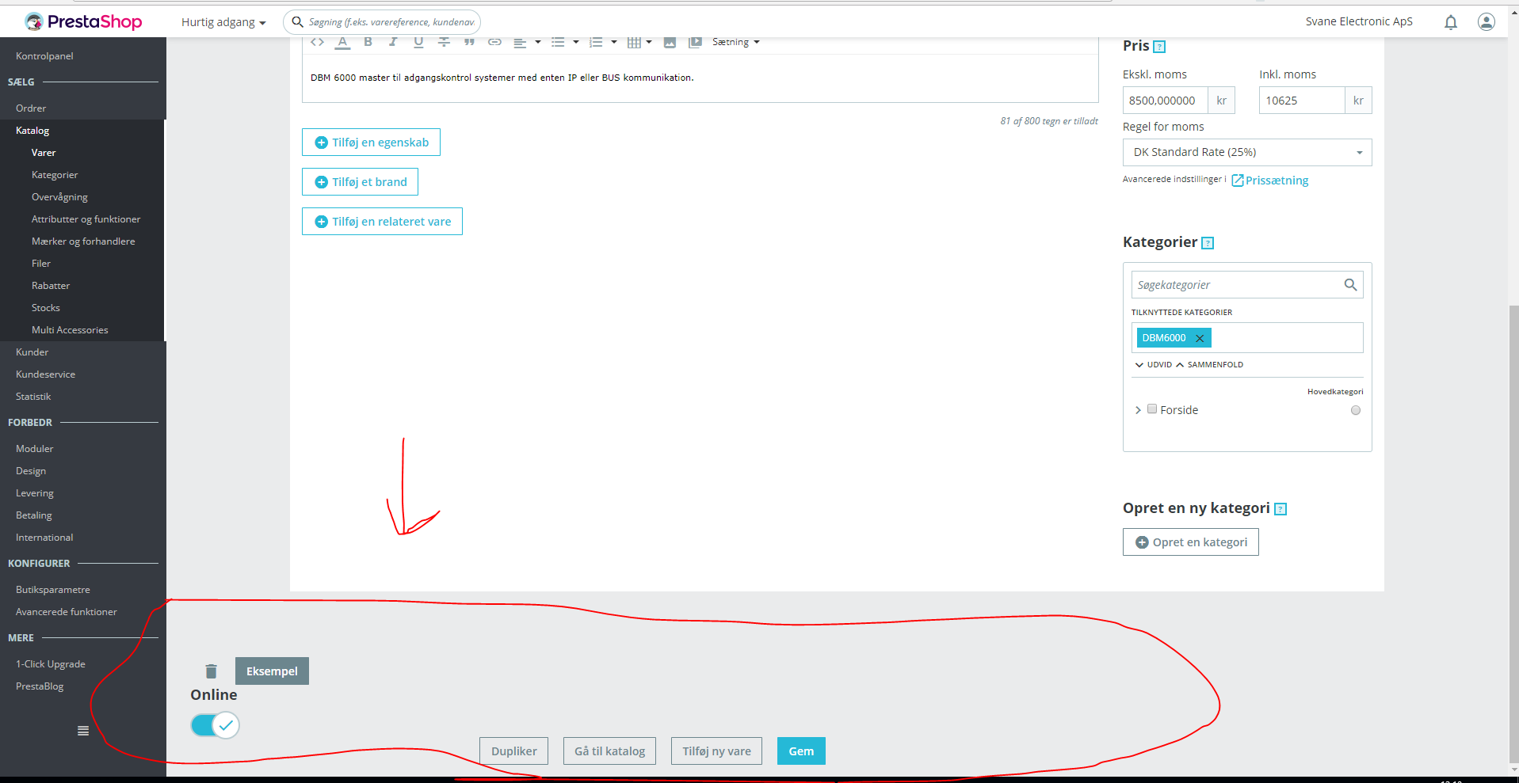Toggle the Online switch
Viewport: 1519px width, 783px height.
click(x=215, y=725)
